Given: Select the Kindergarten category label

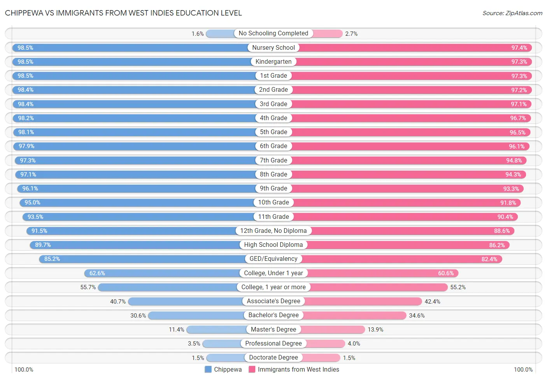Looking at the screenshot, I should point(273,61).
